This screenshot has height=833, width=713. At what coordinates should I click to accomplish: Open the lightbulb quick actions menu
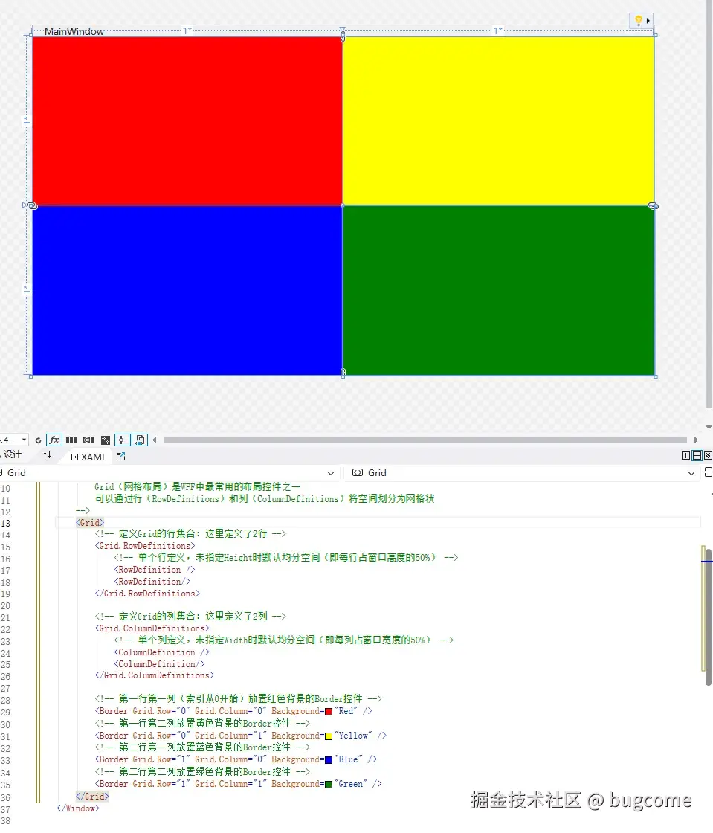click(x=639, y=20)
